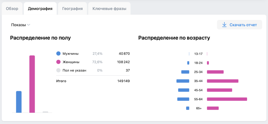Switch to the Обзор tab
Screen dimensions: 268x124
point(12,9)
